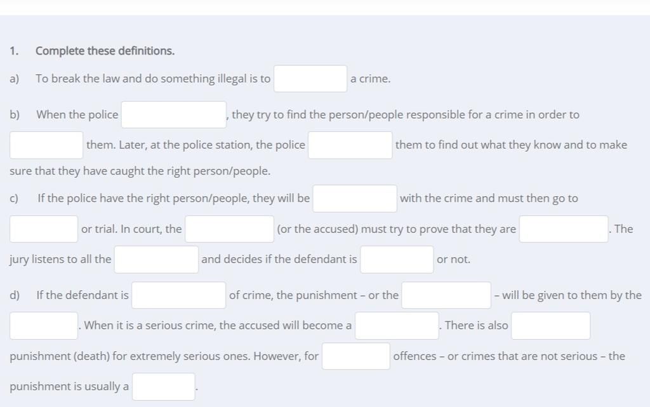The height and width of the screenshot is (407, 650).
Task: Click the blank before 'of crime, the punishment'
Action: pos(178,295)
